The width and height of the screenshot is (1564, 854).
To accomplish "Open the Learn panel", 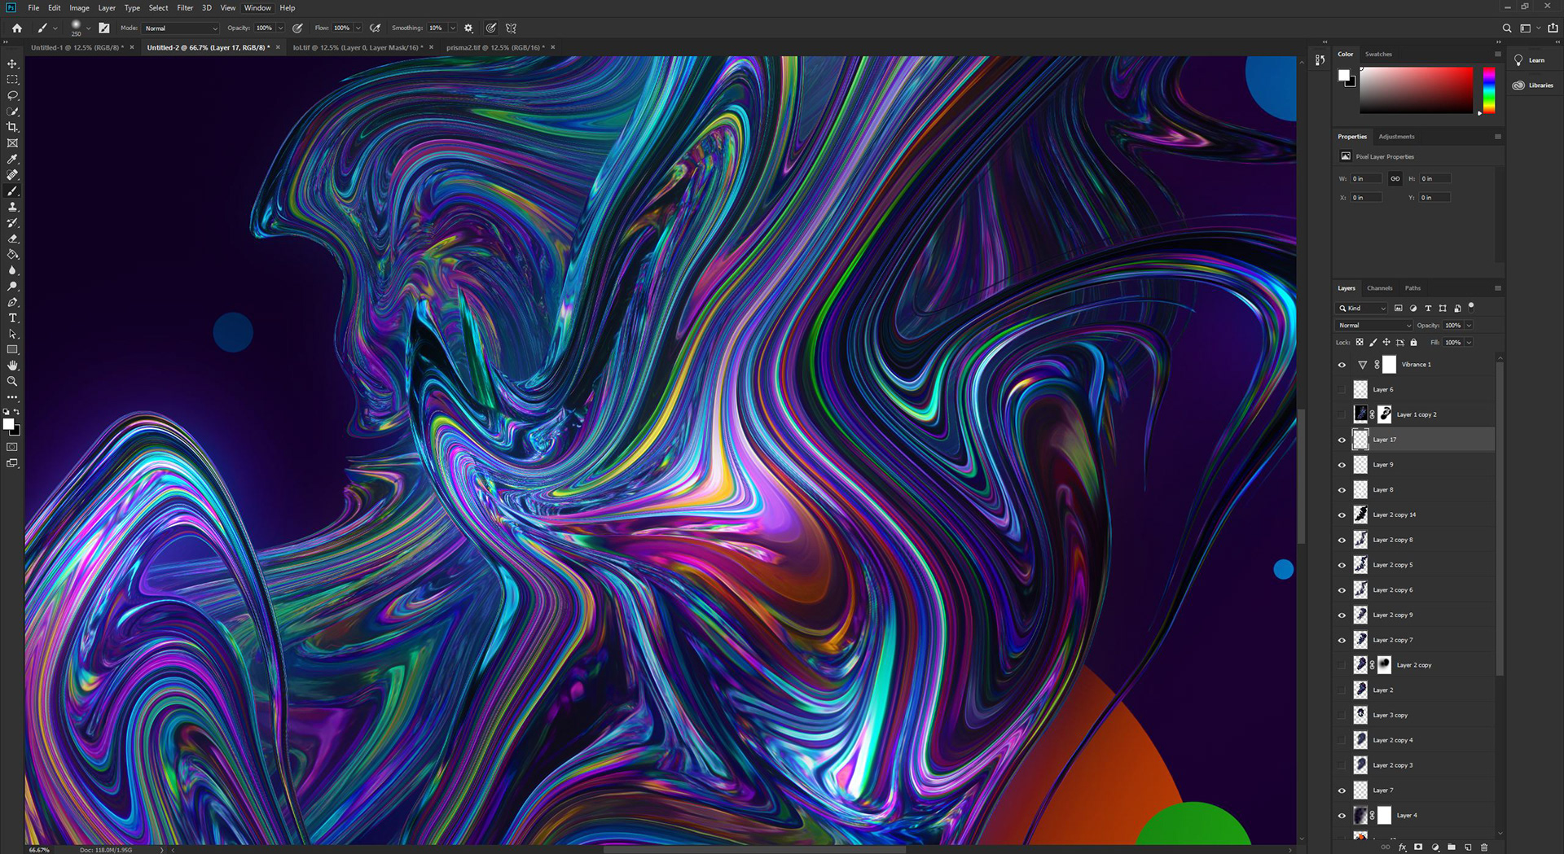I will point(1529,60).
